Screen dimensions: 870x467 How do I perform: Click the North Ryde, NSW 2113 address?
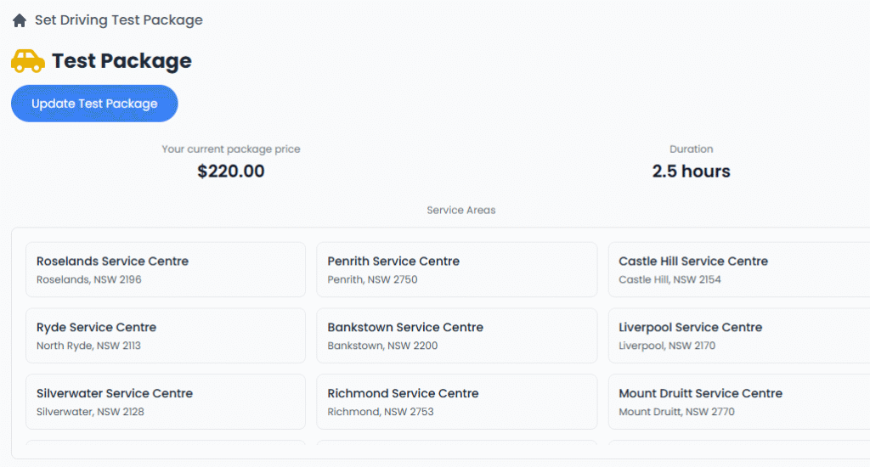pyautogui.click(x=88, y=346)
